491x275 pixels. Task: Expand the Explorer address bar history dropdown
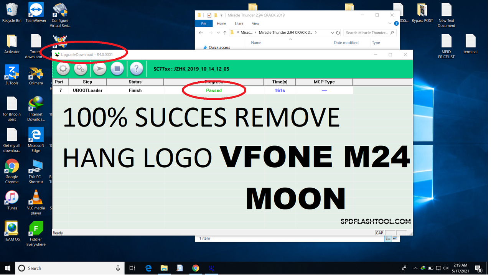coord(332,33)
